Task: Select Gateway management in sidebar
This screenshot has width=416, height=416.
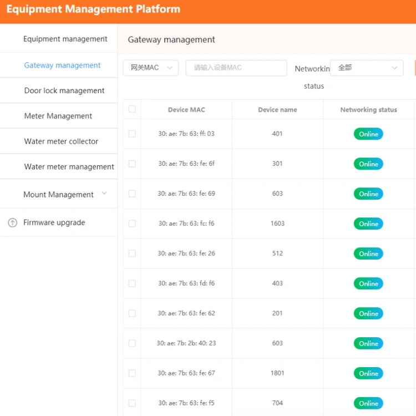Action: click(x=62, y=65)
